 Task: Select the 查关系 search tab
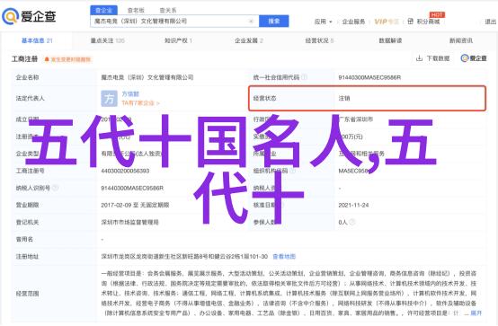tap(168, 11)
